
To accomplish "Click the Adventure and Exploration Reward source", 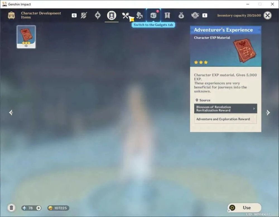I will [x=226, y=119].
